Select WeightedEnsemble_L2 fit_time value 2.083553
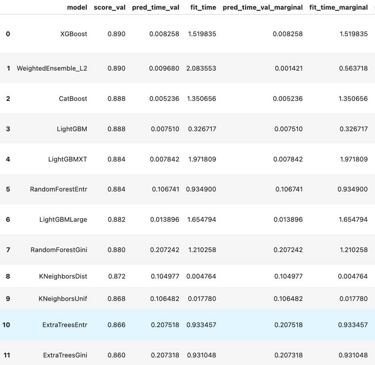 point(202,68)
